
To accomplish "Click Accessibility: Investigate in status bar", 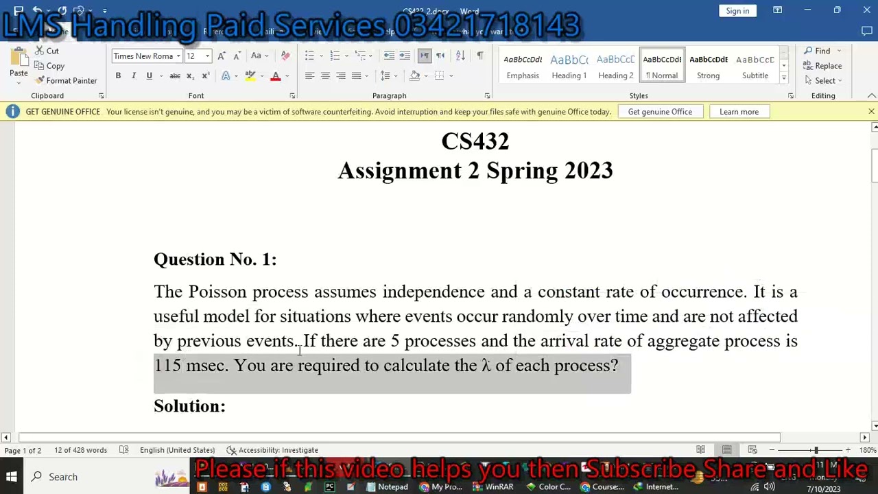I will pyautogui.click(x=272, y=450).
